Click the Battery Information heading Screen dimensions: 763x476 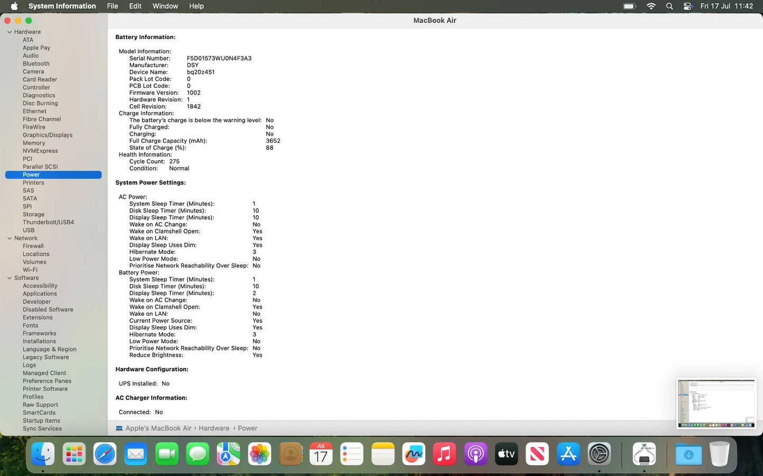(145, 37)
